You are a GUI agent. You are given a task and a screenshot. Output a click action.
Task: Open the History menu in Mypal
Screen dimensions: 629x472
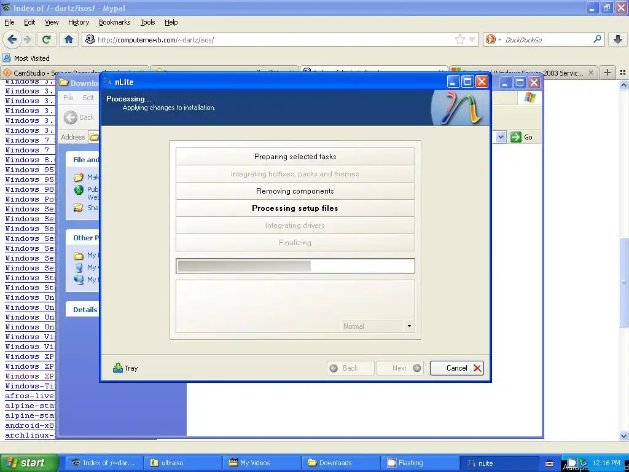pyautogui.click(x=79, y=22)
